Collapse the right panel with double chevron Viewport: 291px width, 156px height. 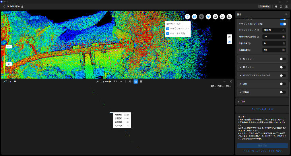pos(286,14)
